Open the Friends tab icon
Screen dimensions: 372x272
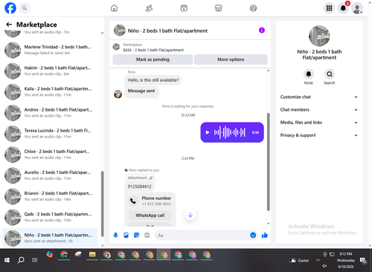(x=149, y=8)
